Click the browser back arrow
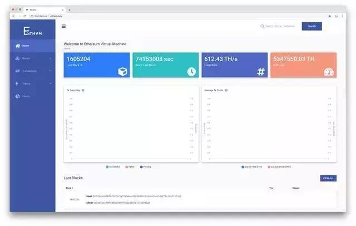 pyautogui.click(x=13, y=16)
